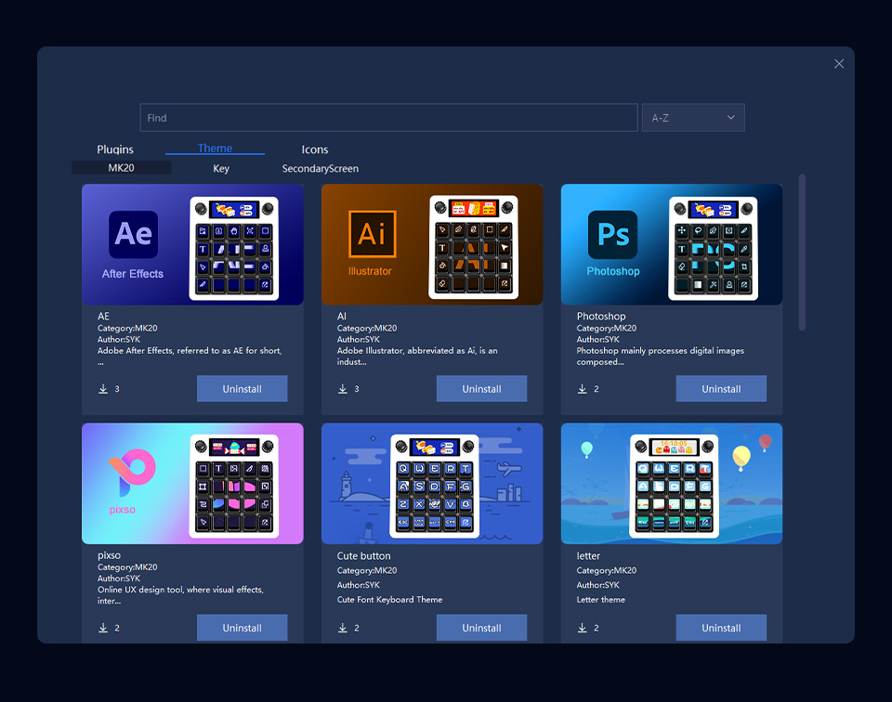
Task: Select the Key sub-tab
Action: 221,169
